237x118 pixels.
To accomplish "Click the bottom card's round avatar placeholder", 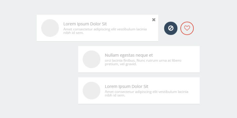I will tap(92, 91).
